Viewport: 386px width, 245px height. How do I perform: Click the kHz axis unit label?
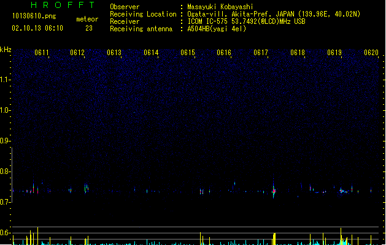coord(6,50)
